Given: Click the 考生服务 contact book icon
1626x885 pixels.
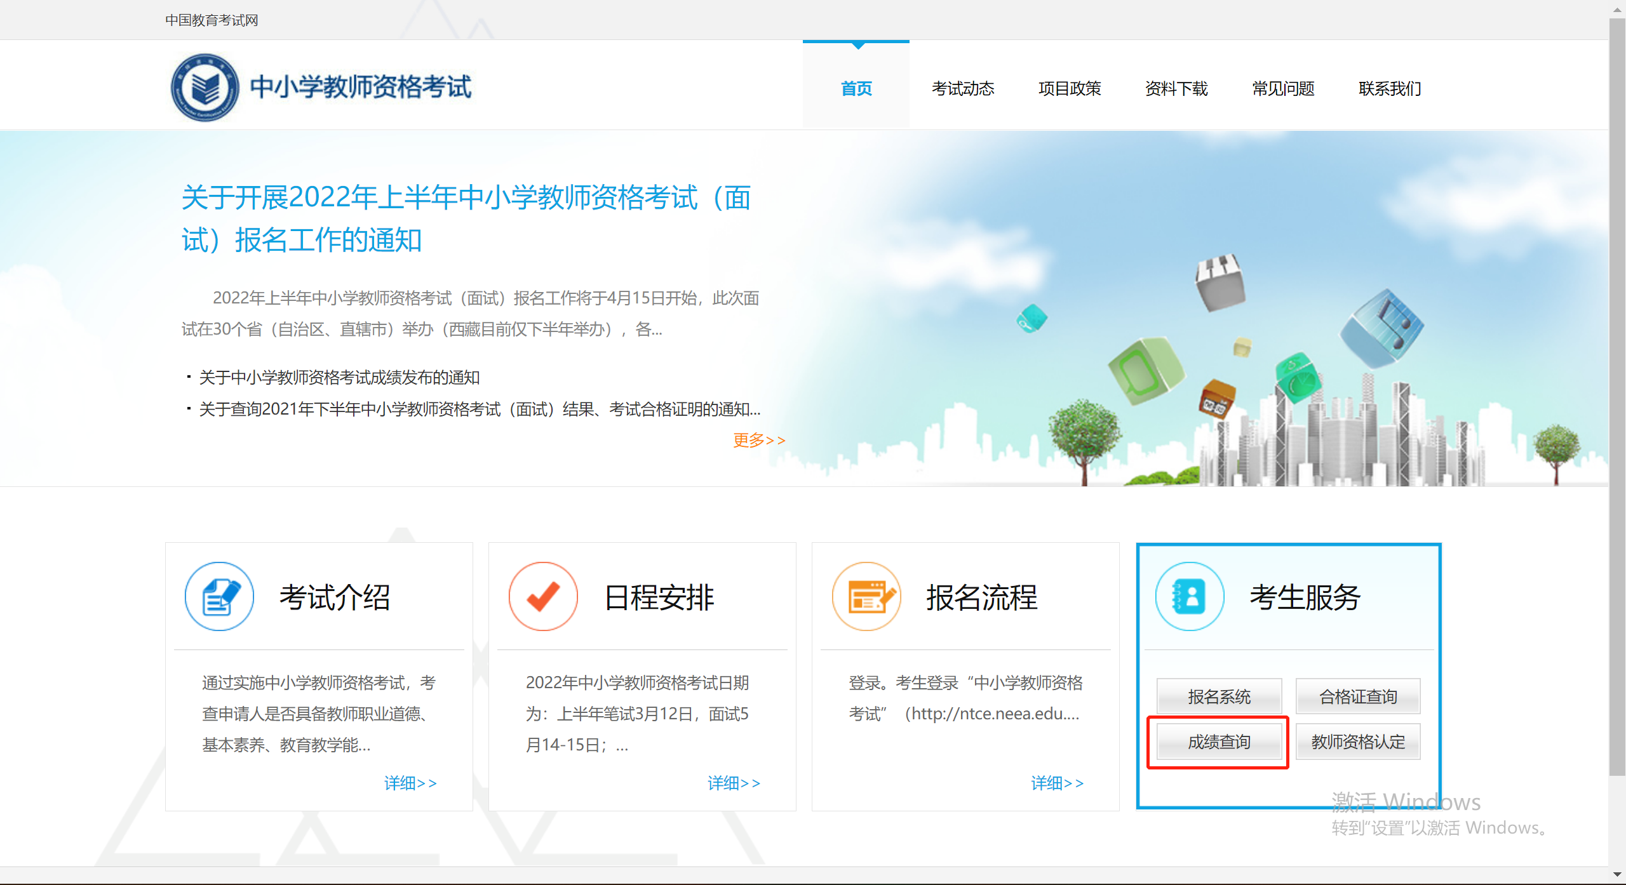Looking at the screenshot, I should 1190,597.
